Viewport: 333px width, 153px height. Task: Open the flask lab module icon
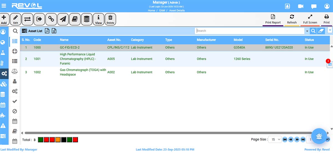tap(3, 52)
